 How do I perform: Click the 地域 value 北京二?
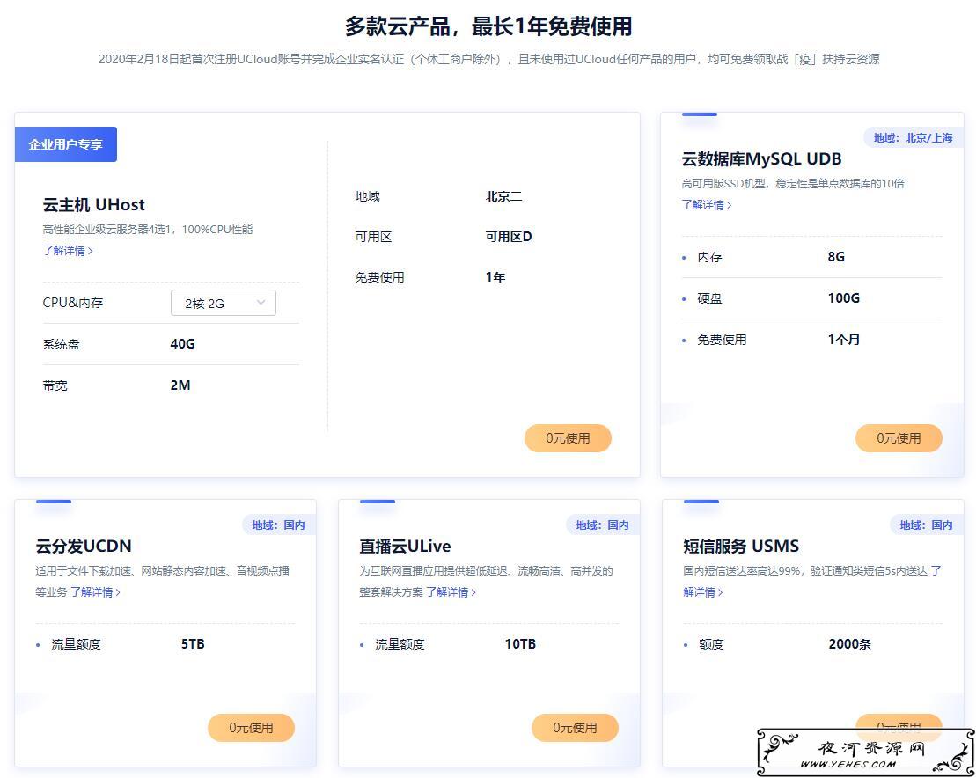(x=503, y=196)
